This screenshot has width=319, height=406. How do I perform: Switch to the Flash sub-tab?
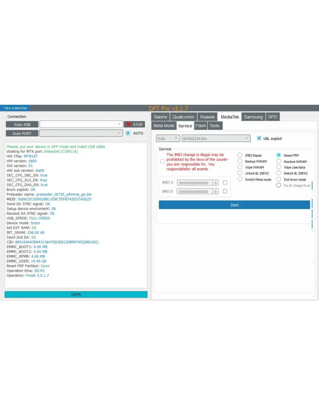click(201, 126)
